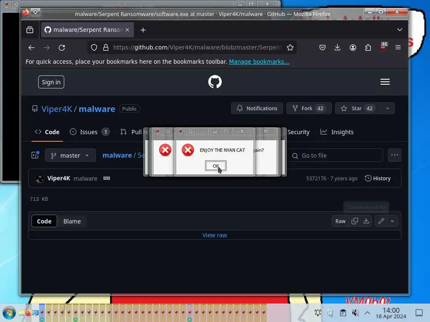Switch to the Issues tab
430x322 pixels.
pyautogui.click(x=89, y=132)
